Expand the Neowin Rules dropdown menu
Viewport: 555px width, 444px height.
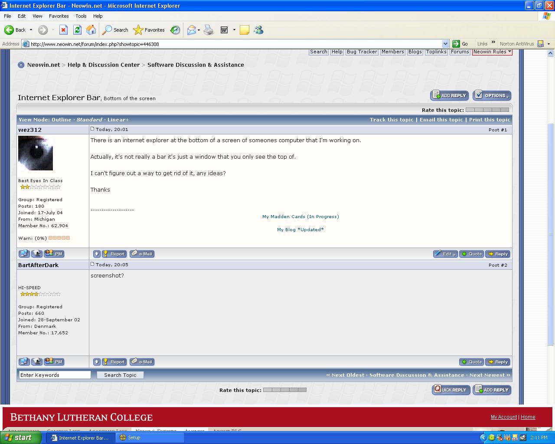pos(492,52)
